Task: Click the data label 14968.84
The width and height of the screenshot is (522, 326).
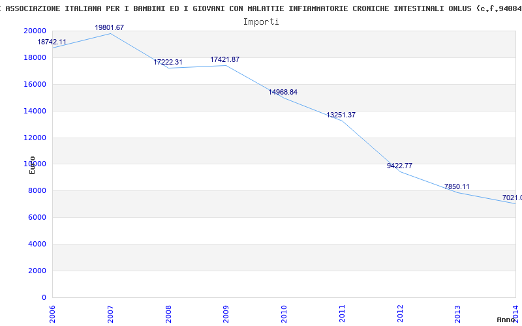Action: 283,92
